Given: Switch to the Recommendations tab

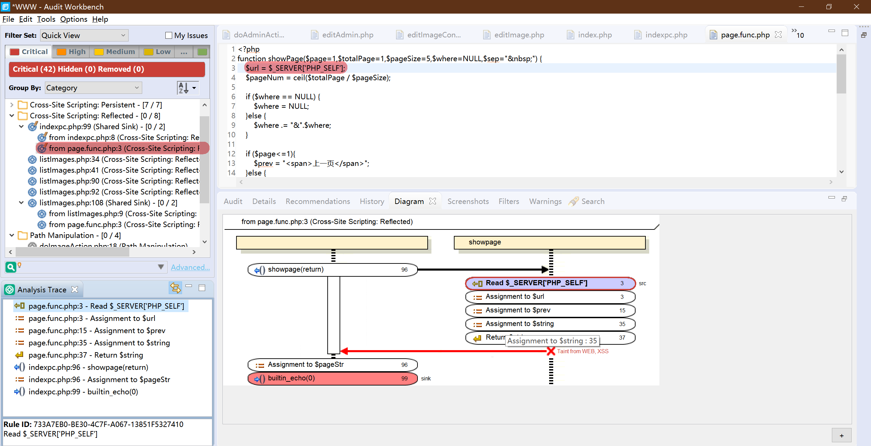Looking at the screenshot, I should tap(317, 201).
